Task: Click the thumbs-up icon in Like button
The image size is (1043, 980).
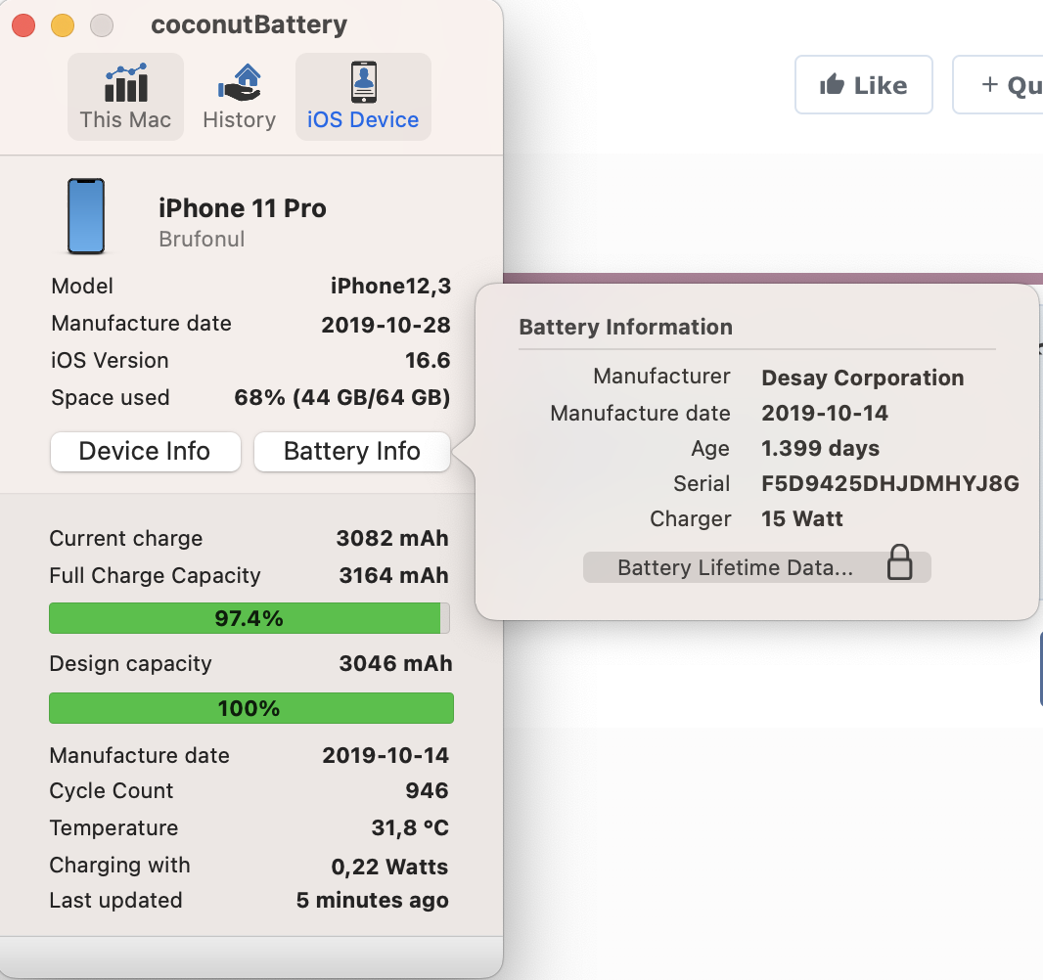Action: click(x=832, y=84)
